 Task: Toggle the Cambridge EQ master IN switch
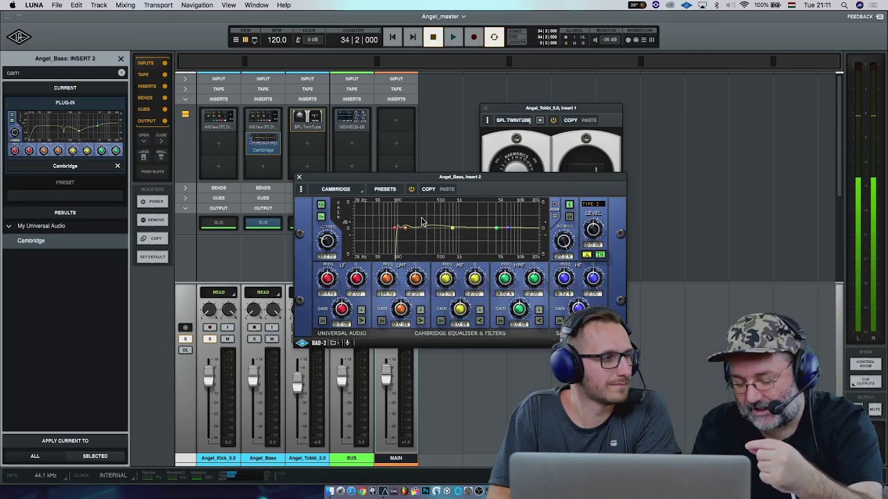(600, 255)
